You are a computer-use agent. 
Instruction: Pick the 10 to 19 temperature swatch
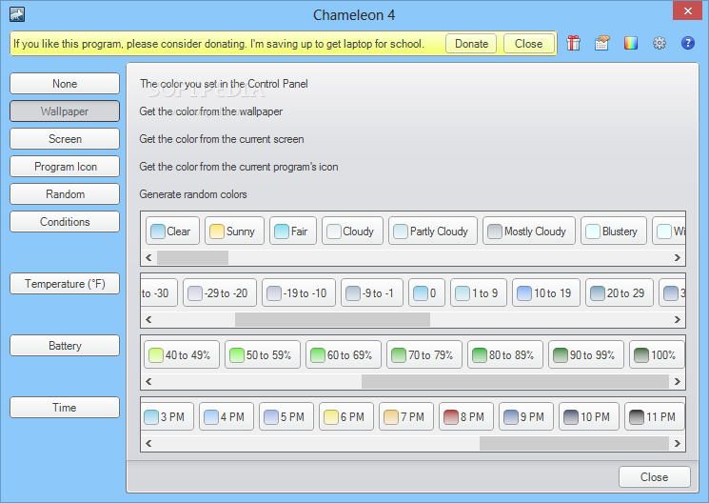tap(546, 293)
